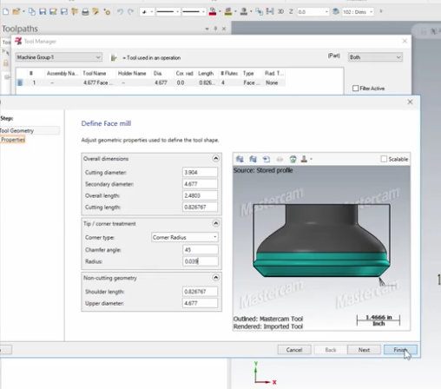
Task: Click the Cancel button
Action: coord(294,350)
